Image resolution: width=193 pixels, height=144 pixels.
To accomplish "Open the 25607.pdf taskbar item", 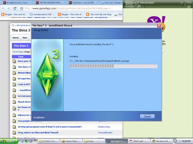I will tap(139, 141).
